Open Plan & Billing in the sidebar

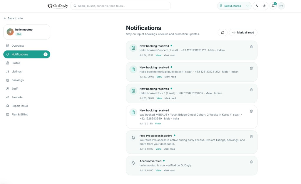pos(27,114)
